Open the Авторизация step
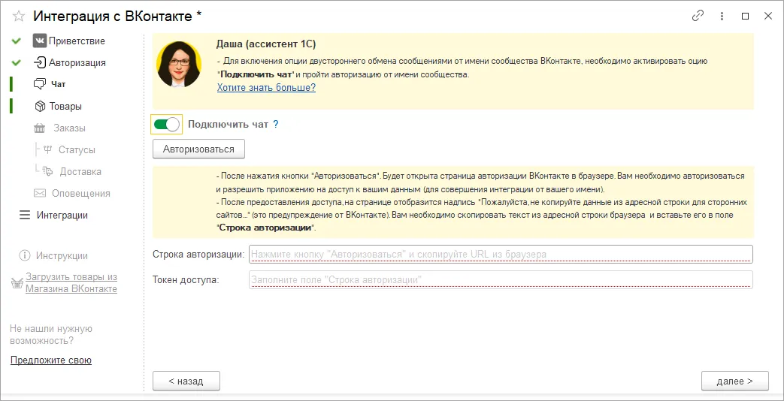This screenshot has height=401, width=784. point(77,63)
